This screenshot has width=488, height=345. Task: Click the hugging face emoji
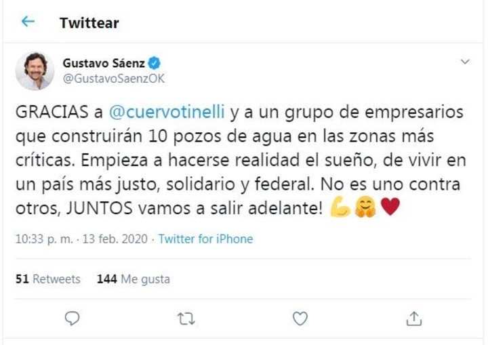(365, 208)
